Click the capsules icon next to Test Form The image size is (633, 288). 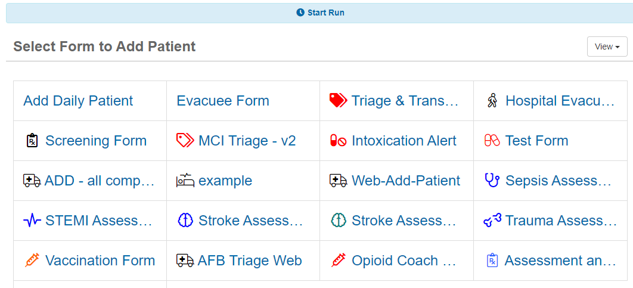pyautogui.click(x=492, y=141)
